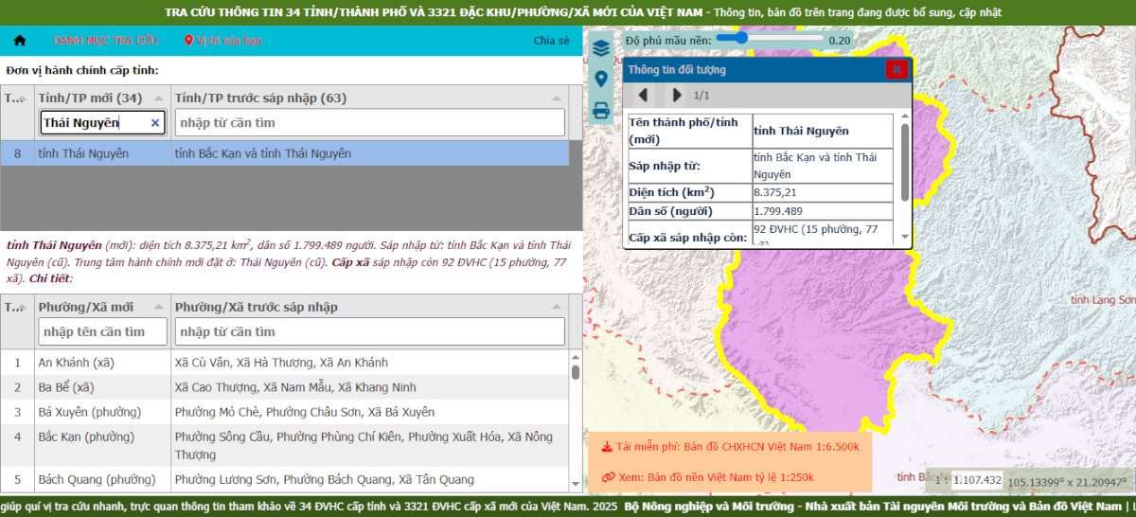1136x517 pixels.
Task: Open DANH MỤC TRA CỨU menu
Action: pos(105,41)
